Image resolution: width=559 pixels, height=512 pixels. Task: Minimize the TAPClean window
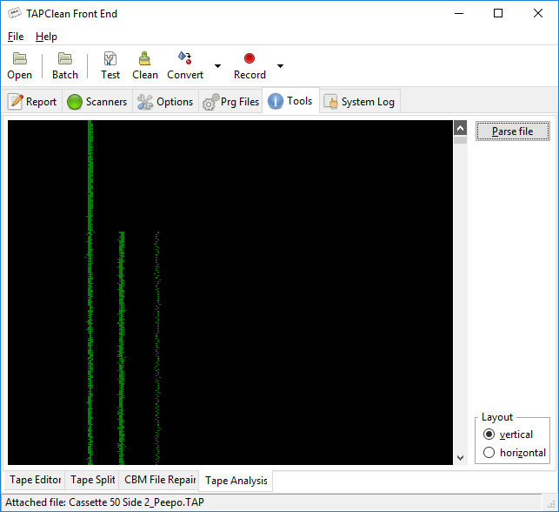click(459, 14)
